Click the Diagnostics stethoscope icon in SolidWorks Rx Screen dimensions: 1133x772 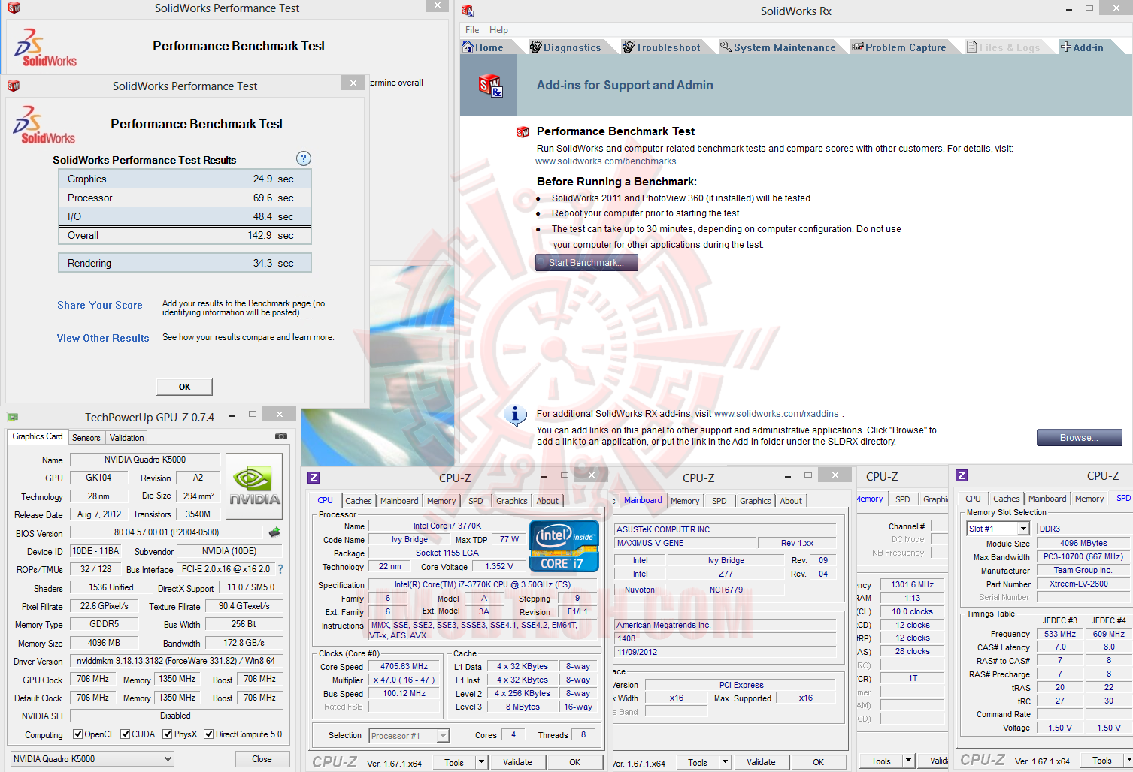tap(536, 47)
